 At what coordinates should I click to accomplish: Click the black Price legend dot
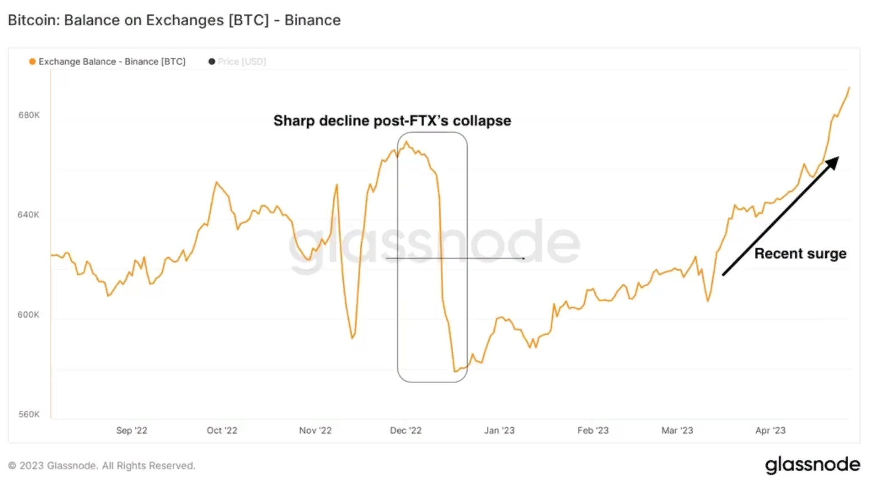pyautogui.click(x=212, y=62)
